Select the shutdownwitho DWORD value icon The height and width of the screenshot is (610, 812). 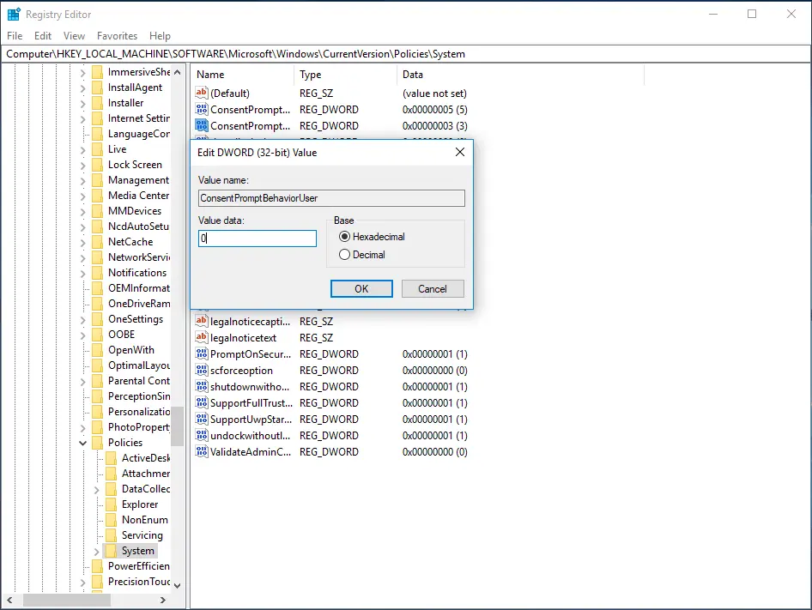(201, 386)
